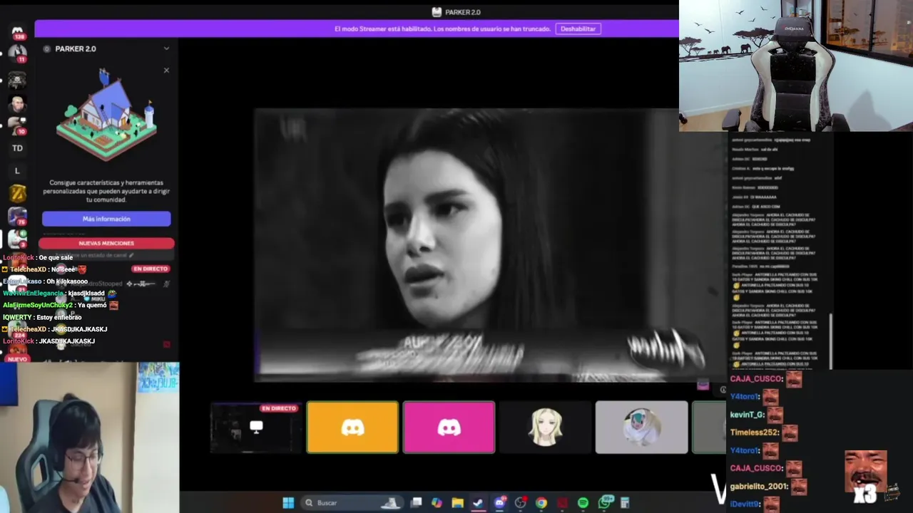The width and height of the screenshot is (913, 513).
Task: Open Spotify from the taskbar
Action: tap(583, 503)
